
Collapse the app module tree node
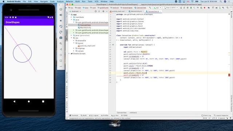(x=69, y=15)
